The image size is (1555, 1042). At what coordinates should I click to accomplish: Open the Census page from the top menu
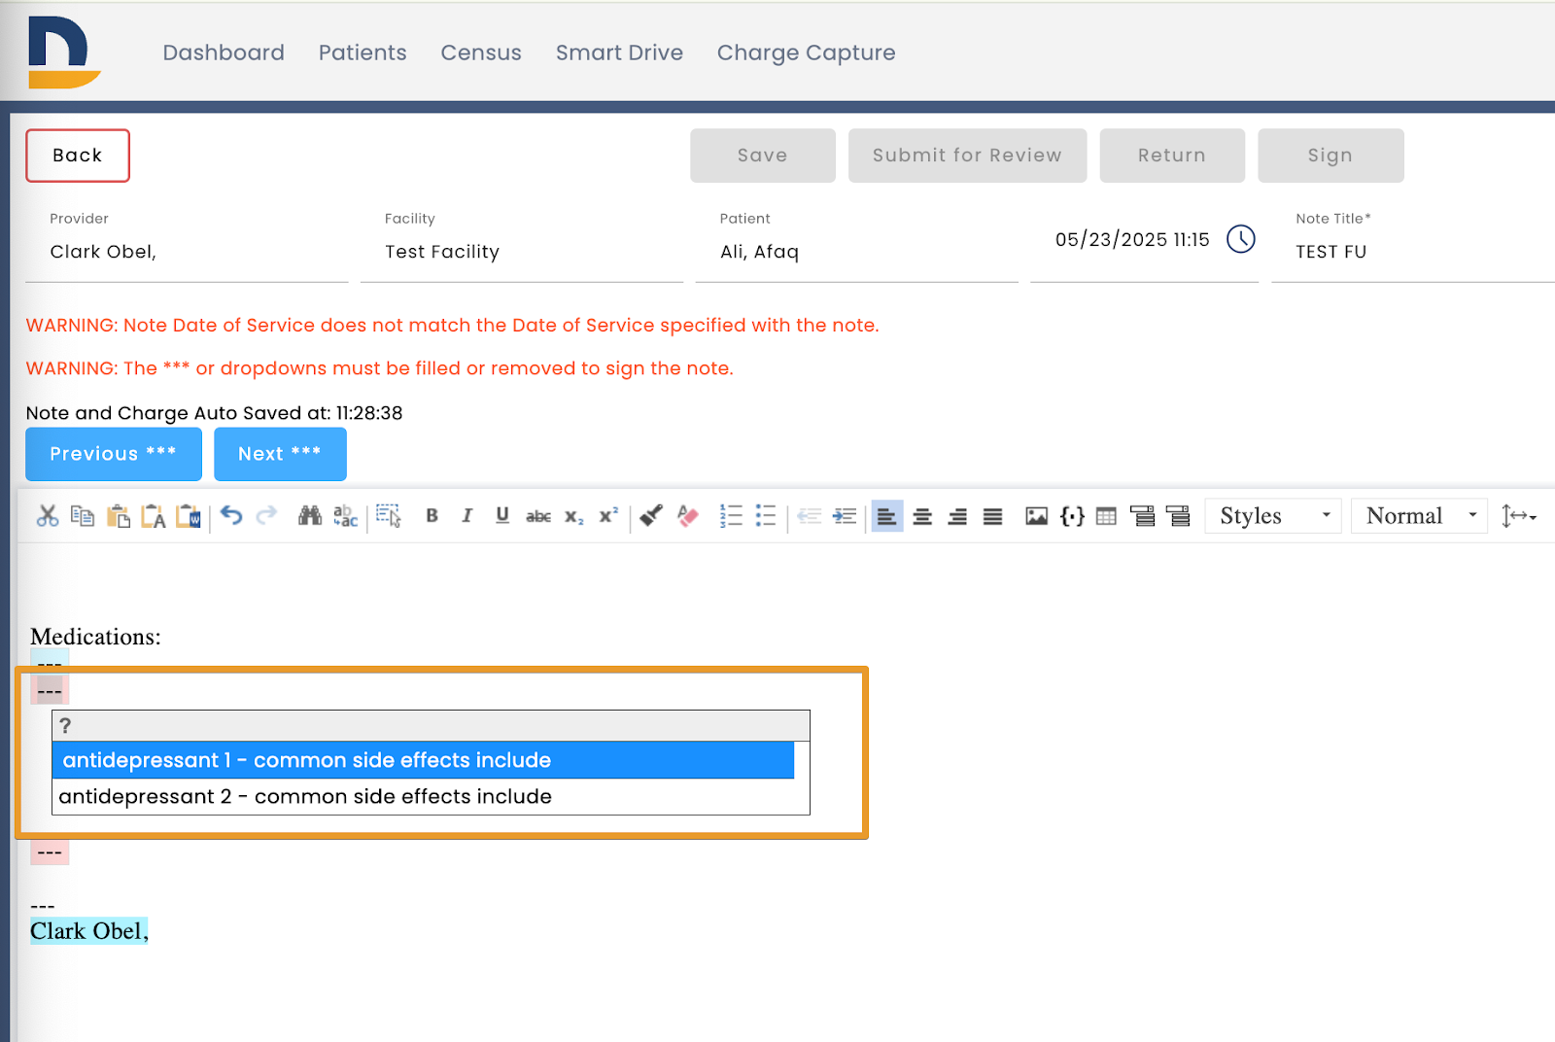[481, 52]
